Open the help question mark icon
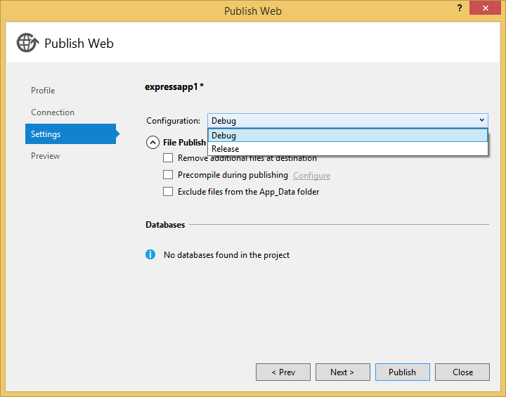506x397 pixels. [x=460, y=8]
